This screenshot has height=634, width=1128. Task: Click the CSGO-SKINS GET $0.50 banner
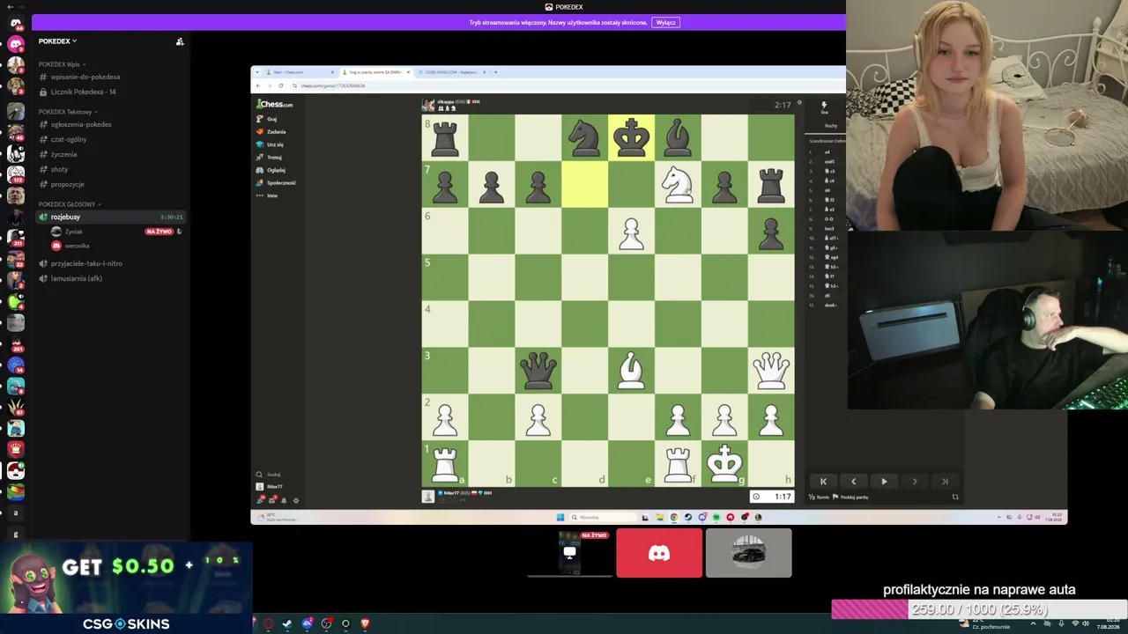coord(126,588)
